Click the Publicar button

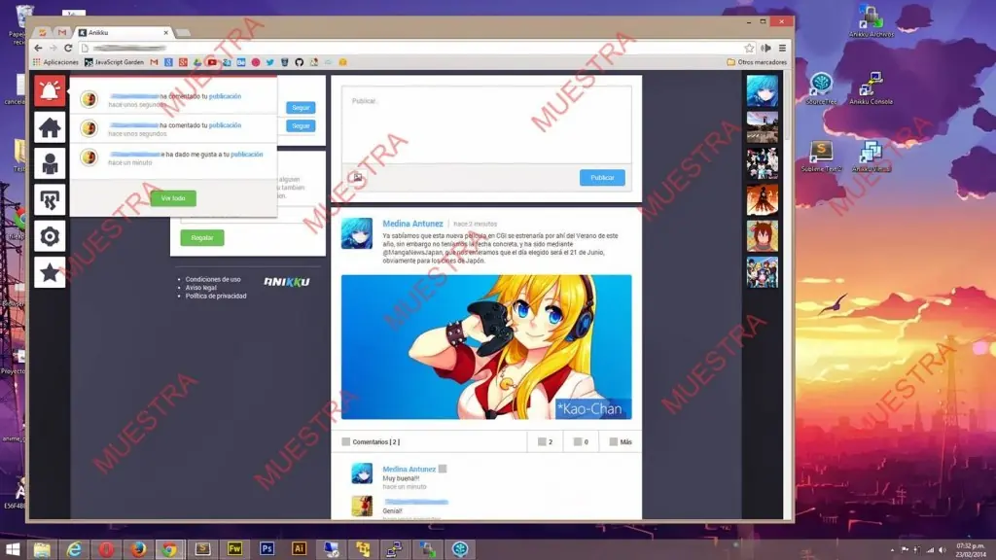(x=602, y=178)
